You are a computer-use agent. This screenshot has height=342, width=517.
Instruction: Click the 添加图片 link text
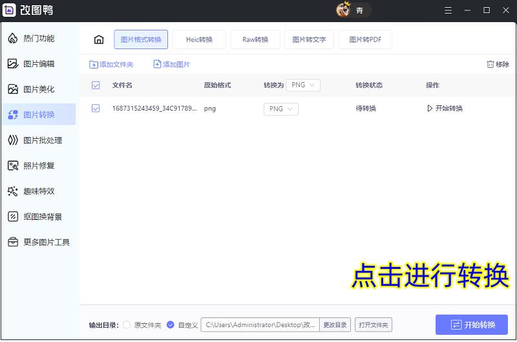coord(176,64)
